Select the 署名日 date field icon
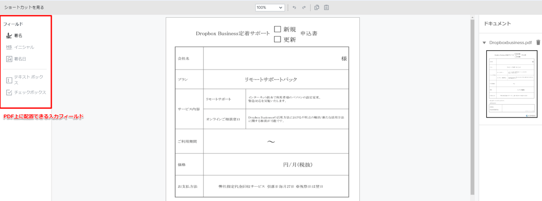 click(9, 59)
